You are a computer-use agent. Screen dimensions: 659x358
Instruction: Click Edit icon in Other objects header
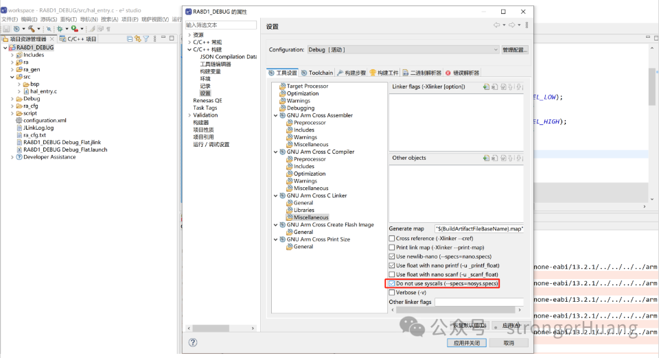tap(503, 158)
